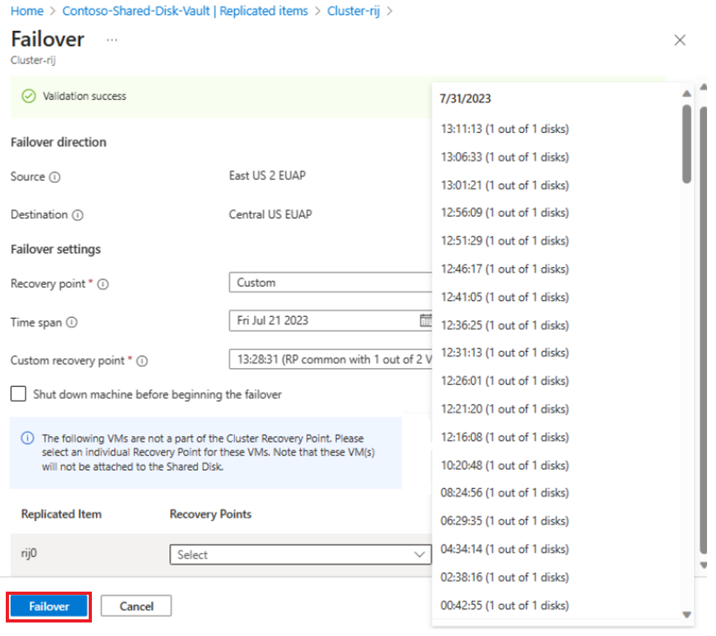716x636 pixels.
Task: Click the scrollbar down arrow
Action: coord(688,614)
